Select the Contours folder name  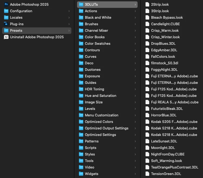click(x=92, y=50)
